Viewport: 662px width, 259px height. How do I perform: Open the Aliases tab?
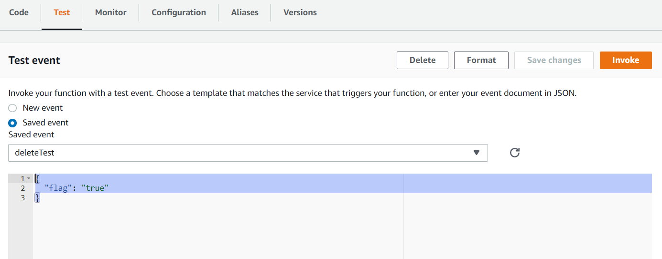(245, 12)
